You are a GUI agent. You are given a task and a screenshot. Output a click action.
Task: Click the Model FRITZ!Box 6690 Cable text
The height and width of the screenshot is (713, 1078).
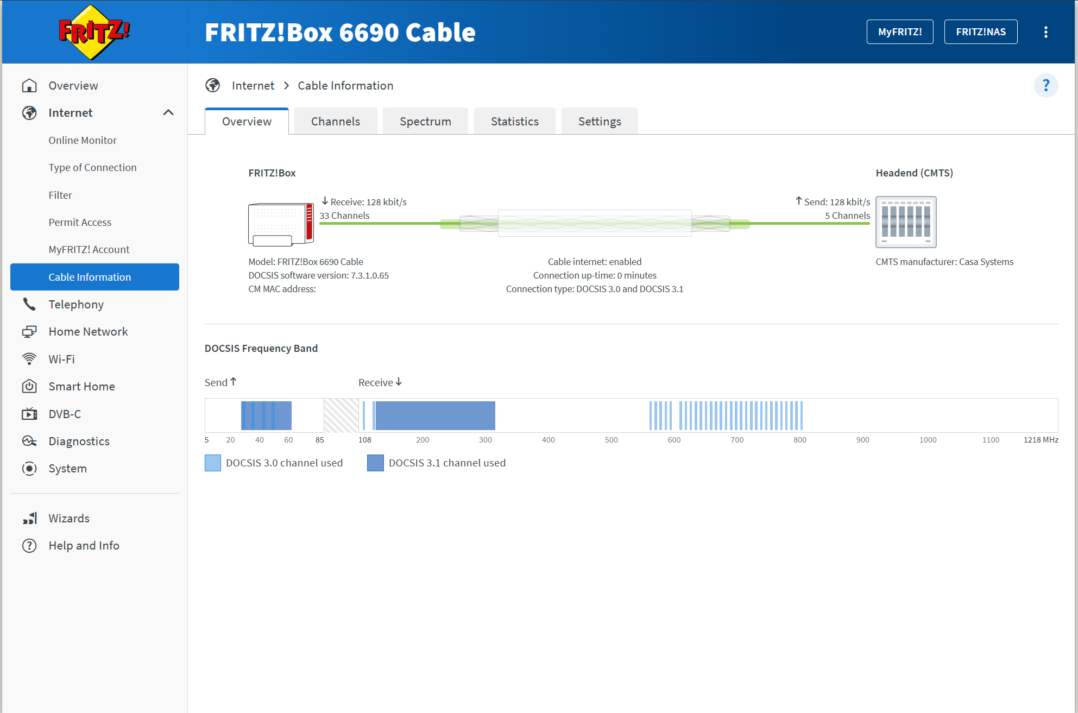(306, 262)
